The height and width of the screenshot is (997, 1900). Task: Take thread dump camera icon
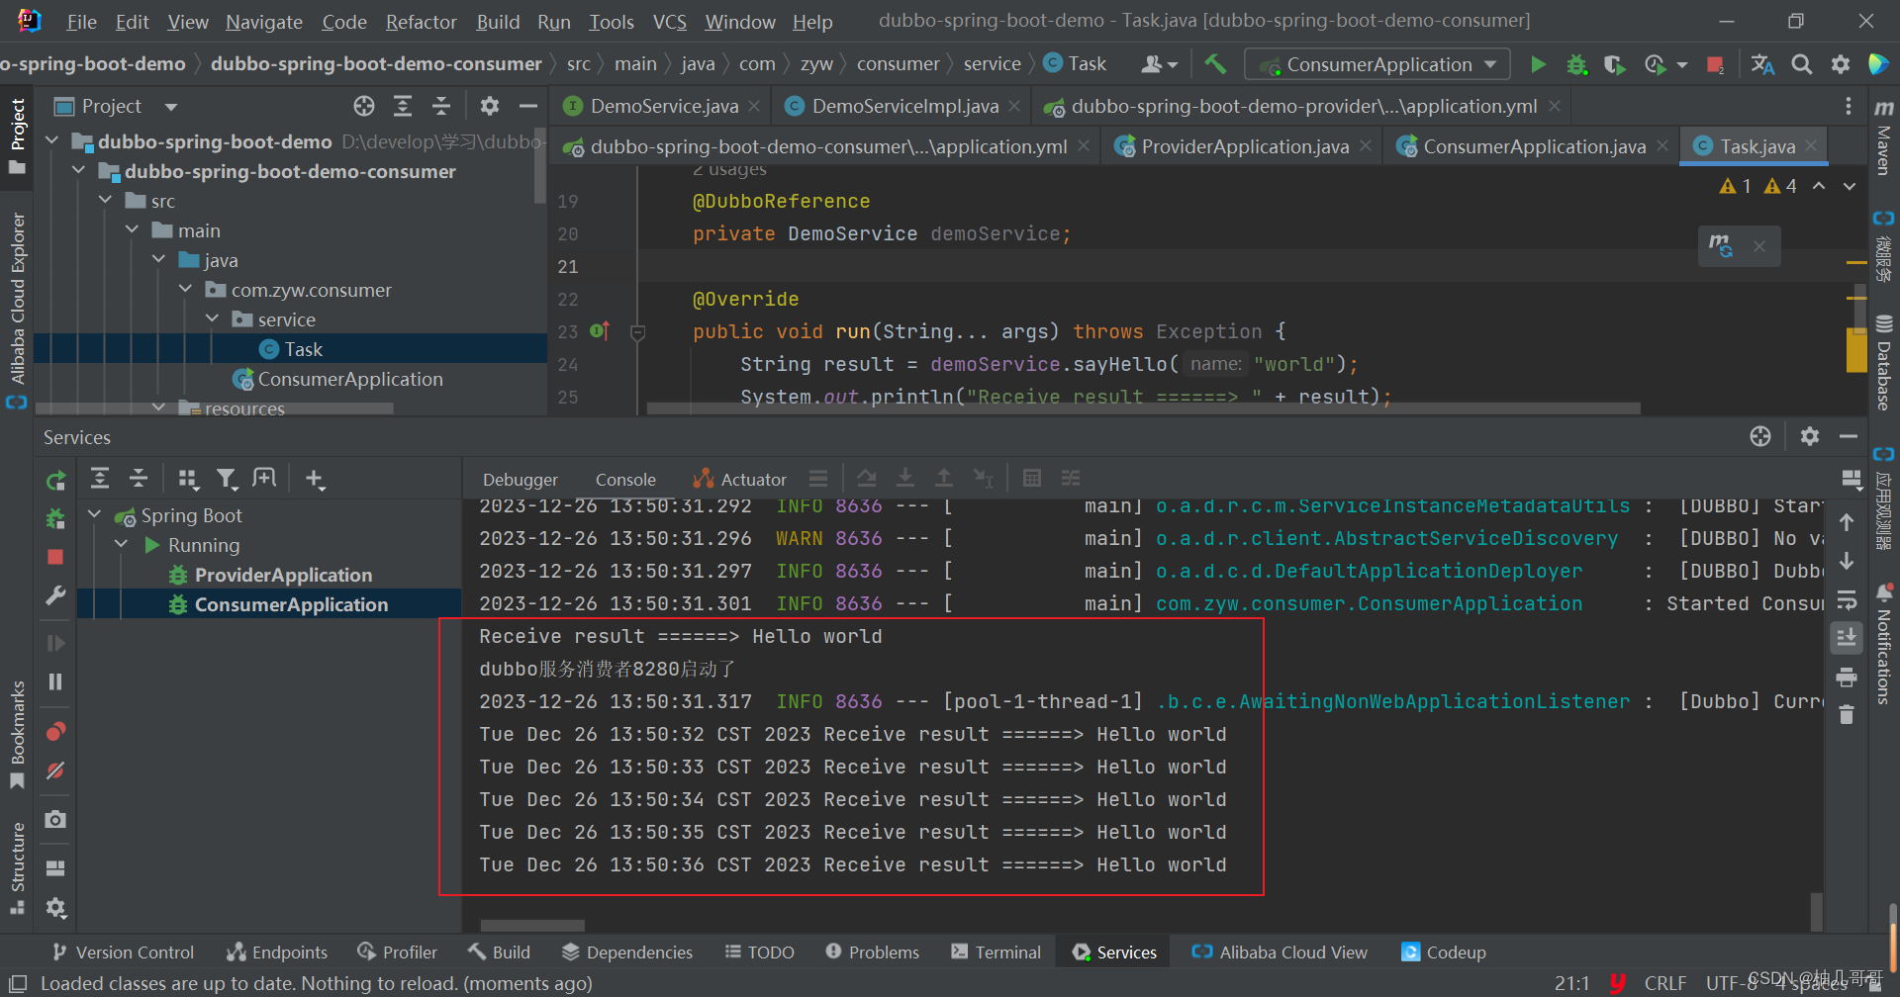coord(55,819)
